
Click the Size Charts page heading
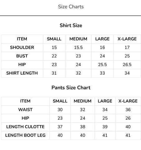pos(71,7)
